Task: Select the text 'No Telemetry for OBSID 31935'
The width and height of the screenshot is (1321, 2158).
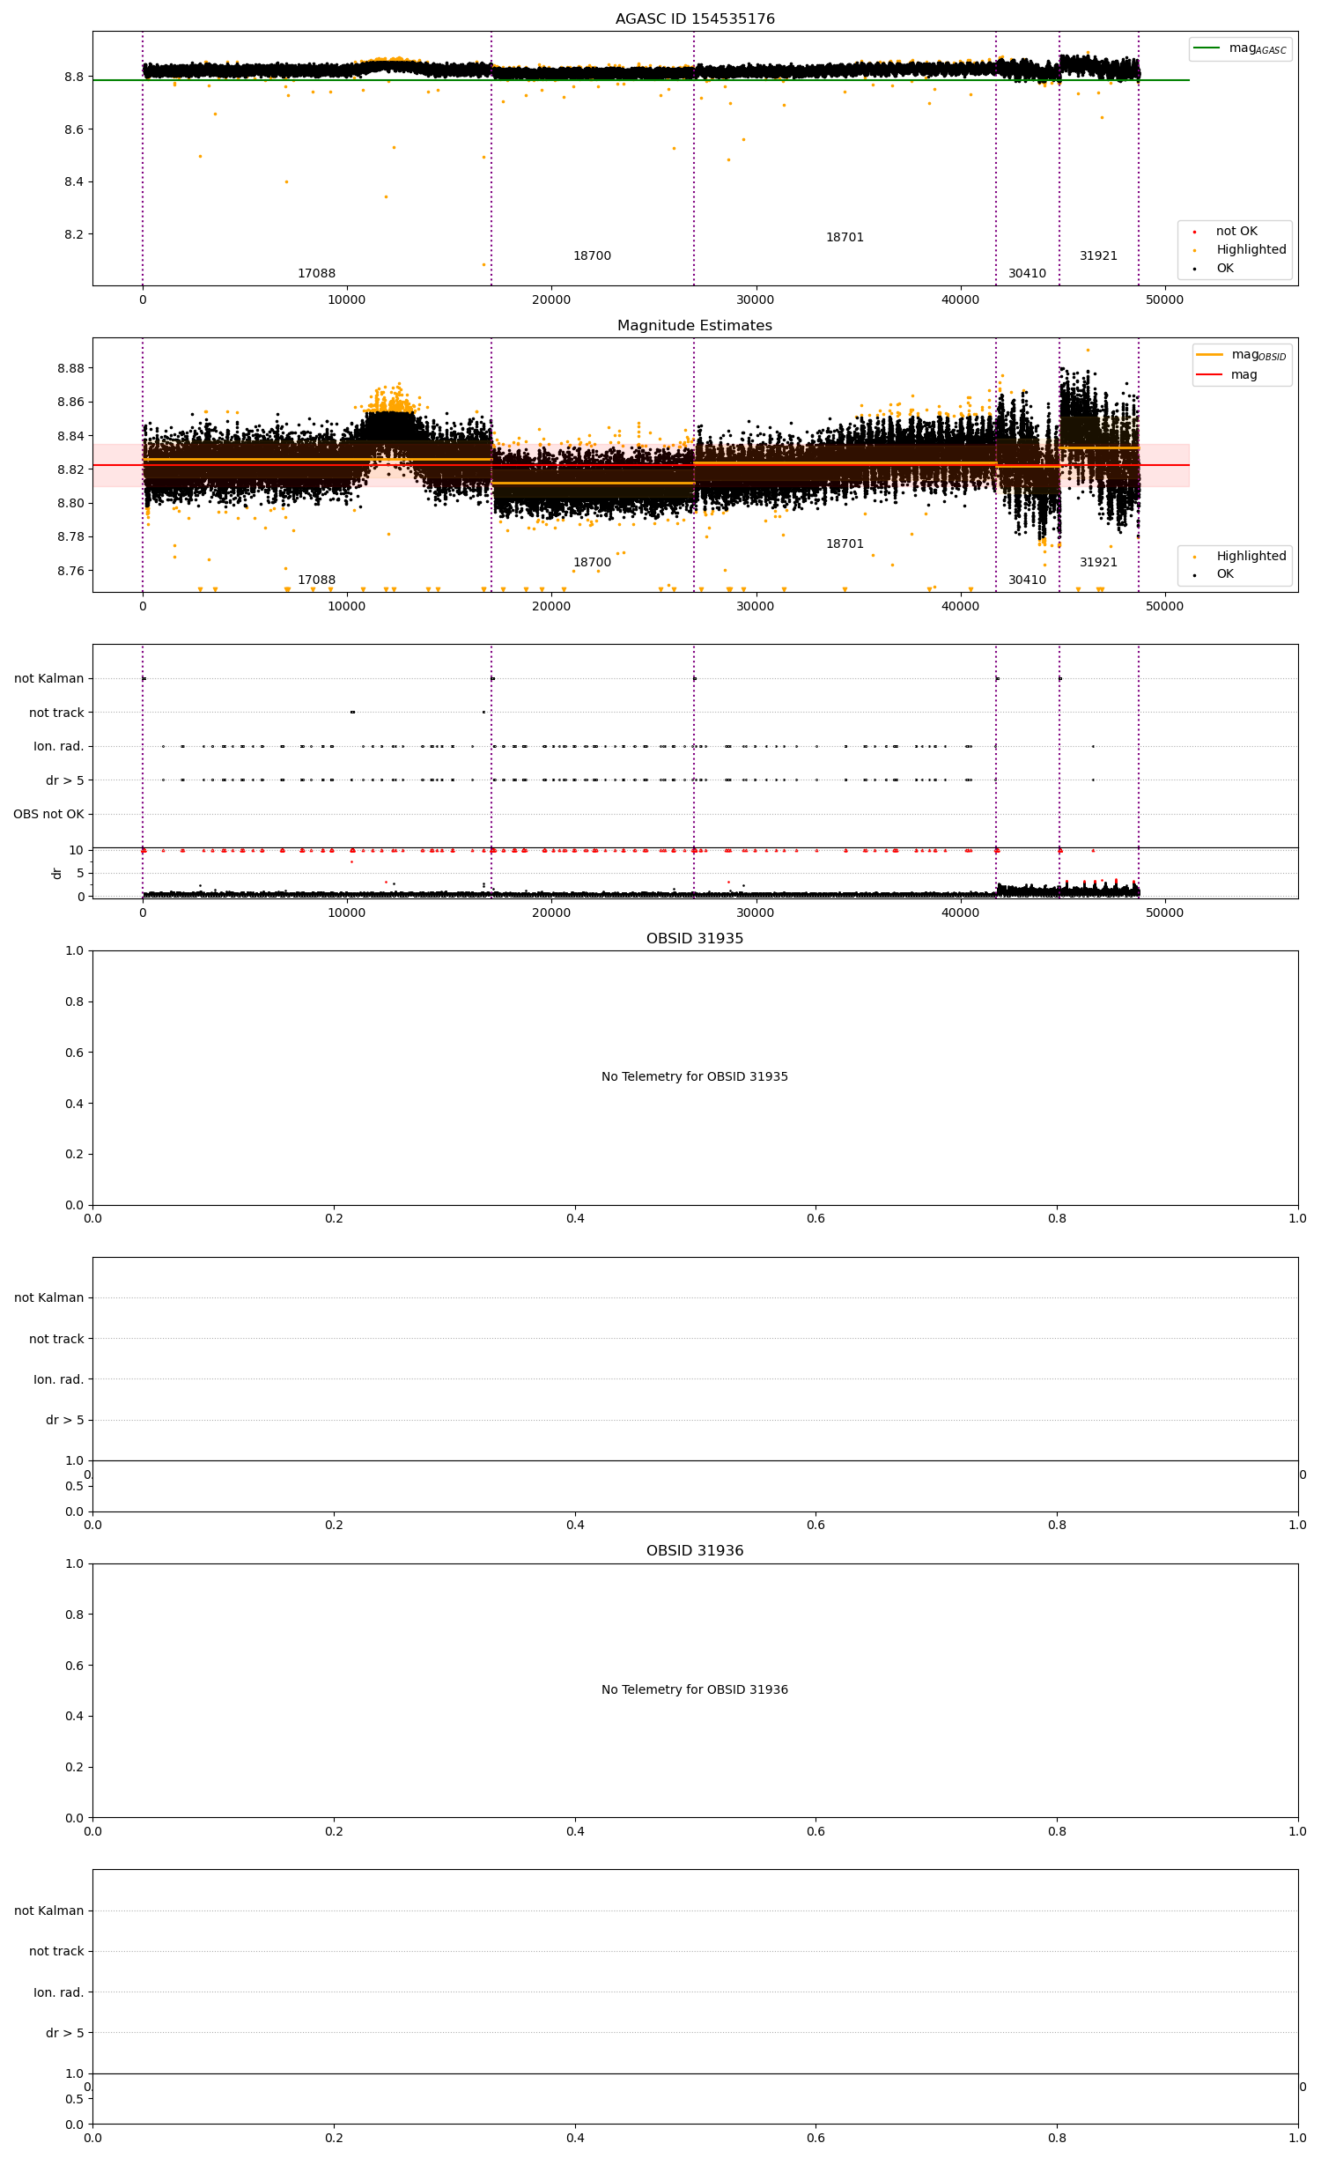Action: (695, 1076)
